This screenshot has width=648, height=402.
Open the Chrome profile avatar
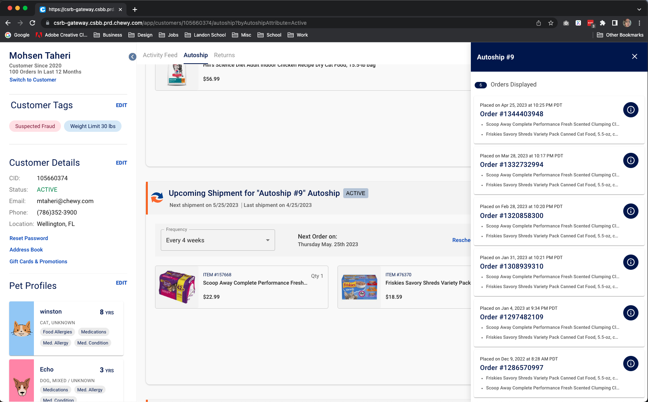pyautogui.click(x=627, y=23)
